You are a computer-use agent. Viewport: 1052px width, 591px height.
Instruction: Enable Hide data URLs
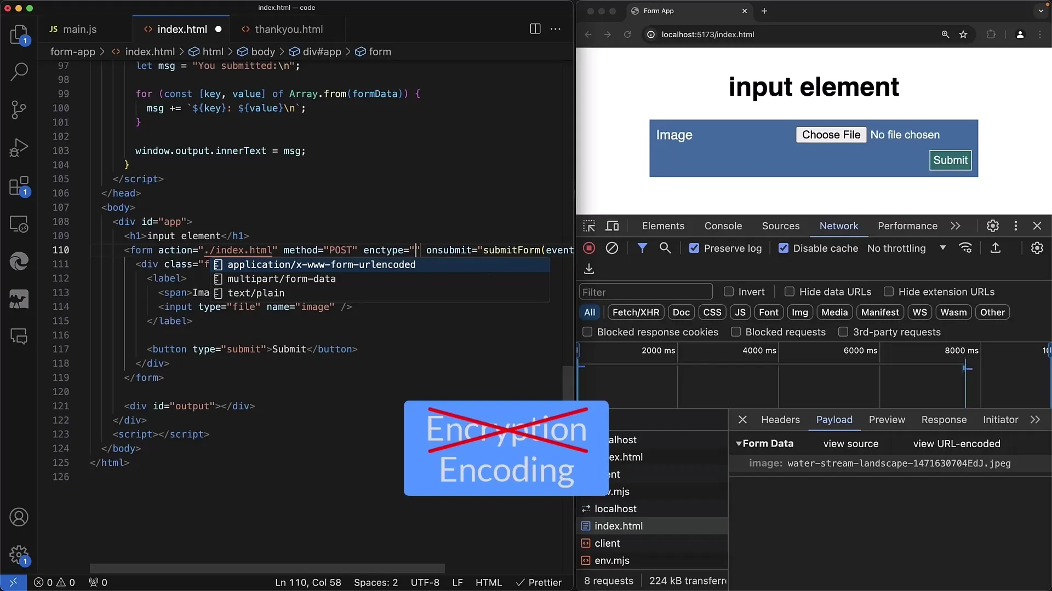point(790,292)
